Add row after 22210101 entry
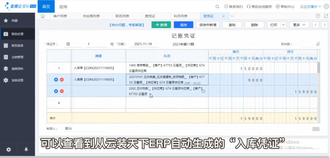 point(56,80)
